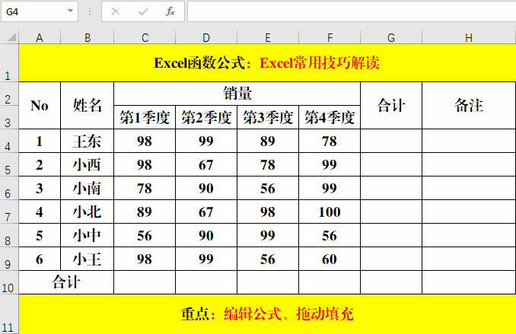Screen dimensions: 516x334
Task: Click 小南's 第1季度 value 78
Action: coord(145,188)
